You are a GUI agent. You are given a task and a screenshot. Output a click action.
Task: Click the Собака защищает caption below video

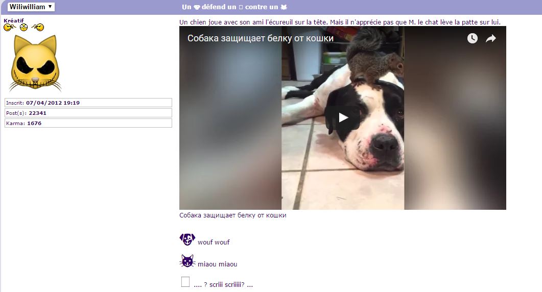(x=232, y=215)
